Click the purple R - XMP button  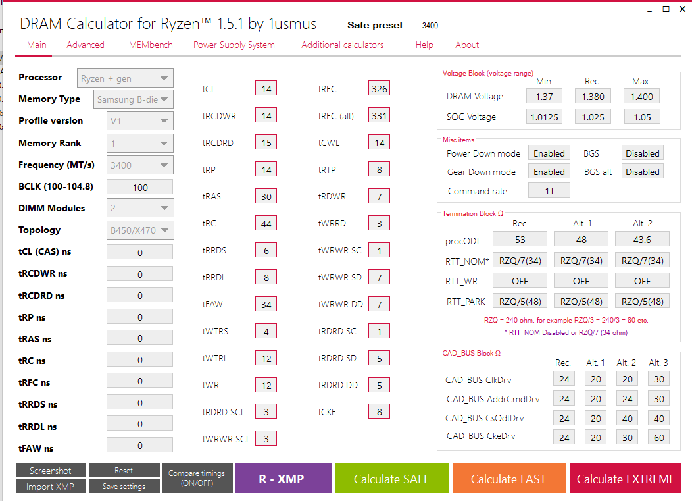pyautogui.click(x=284, y=479)
